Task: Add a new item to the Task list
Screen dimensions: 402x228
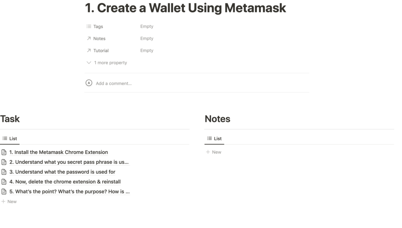Action: (x=9, y=202)
